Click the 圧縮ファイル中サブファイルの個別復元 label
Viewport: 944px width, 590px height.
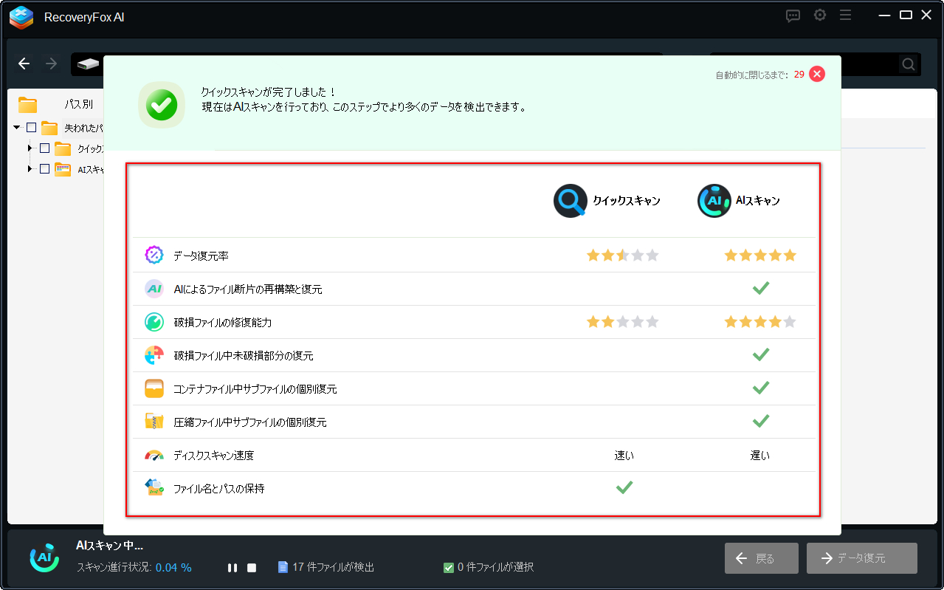250,422
